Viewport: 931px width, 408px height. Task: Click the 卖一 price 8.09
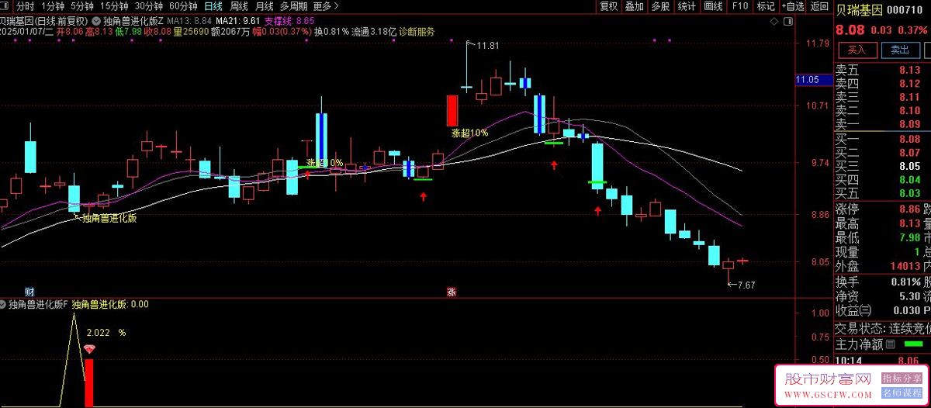pos(909,124)
